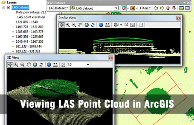Close the LAS Dataset toolbar

pos(188,2)
